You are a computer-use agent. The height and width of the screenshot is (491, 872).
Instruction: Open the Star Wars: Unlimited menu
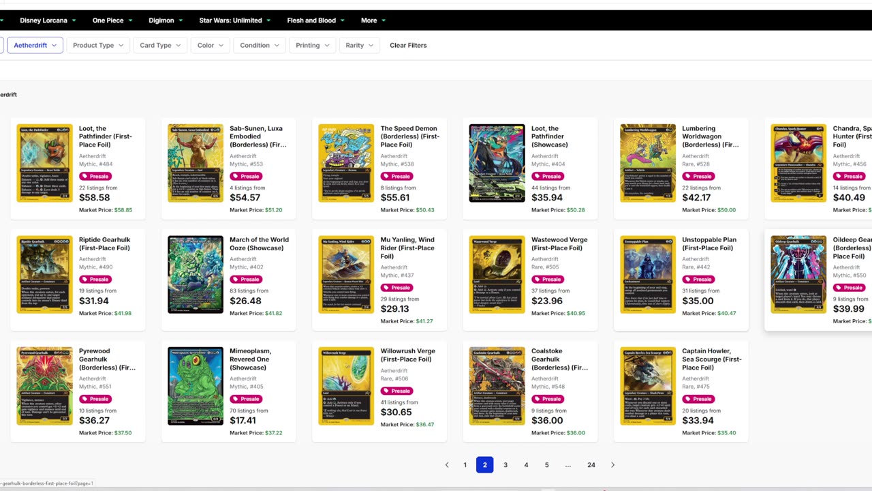235,20
